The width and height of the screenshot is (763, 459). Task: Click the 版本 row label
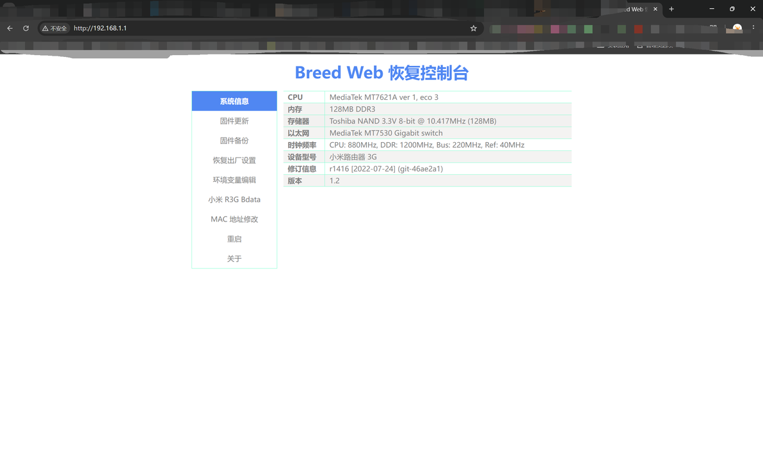[295, 181]
